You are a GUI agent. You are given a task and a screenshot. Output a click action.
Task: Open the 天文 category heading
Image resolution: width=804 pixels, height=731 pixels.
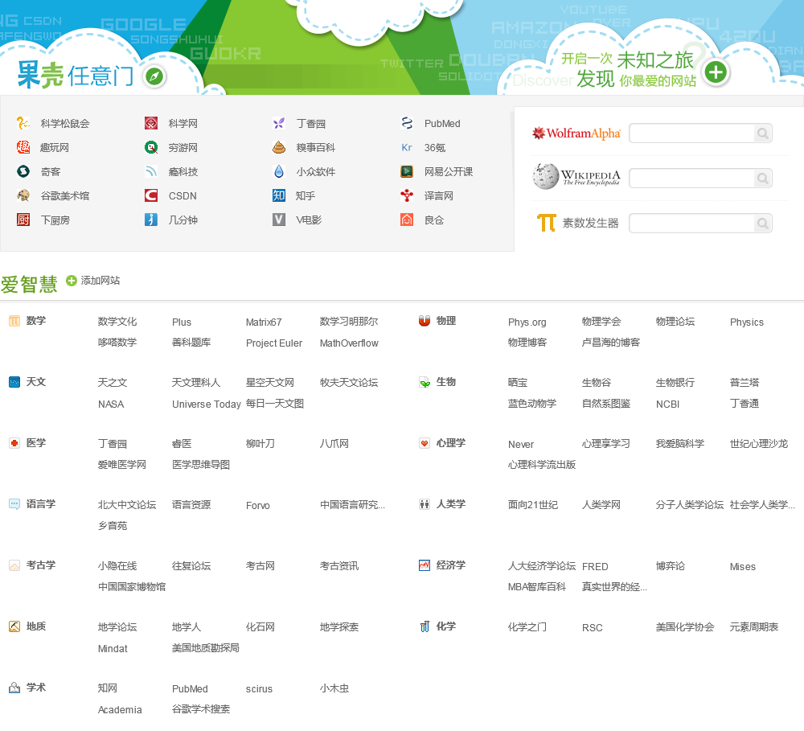[36, 382]
